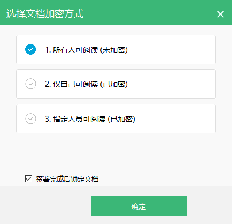Choose 所有人可阅读 (未加密) option text
Image resolution: width=232 pixels, height=224 pixels.
(87, 50)
